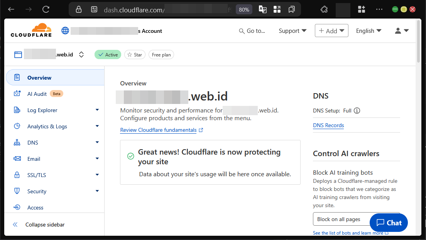Expand the Email sidebar arrow
This screenshot has width=426, height=240.
97,158
